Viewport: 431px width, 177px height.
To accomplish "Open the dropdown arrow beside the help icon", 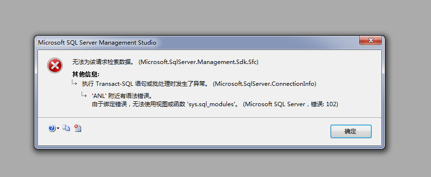I will point(58,129).
